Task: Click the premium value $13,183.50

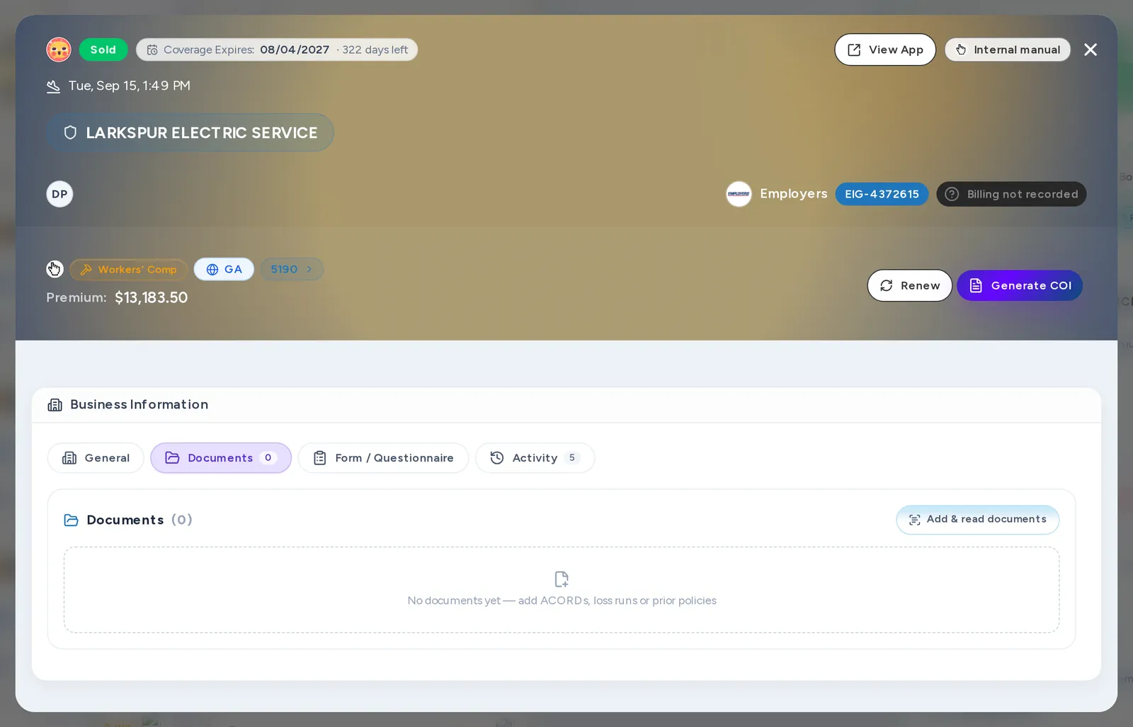Action: (x=152, y=297)
